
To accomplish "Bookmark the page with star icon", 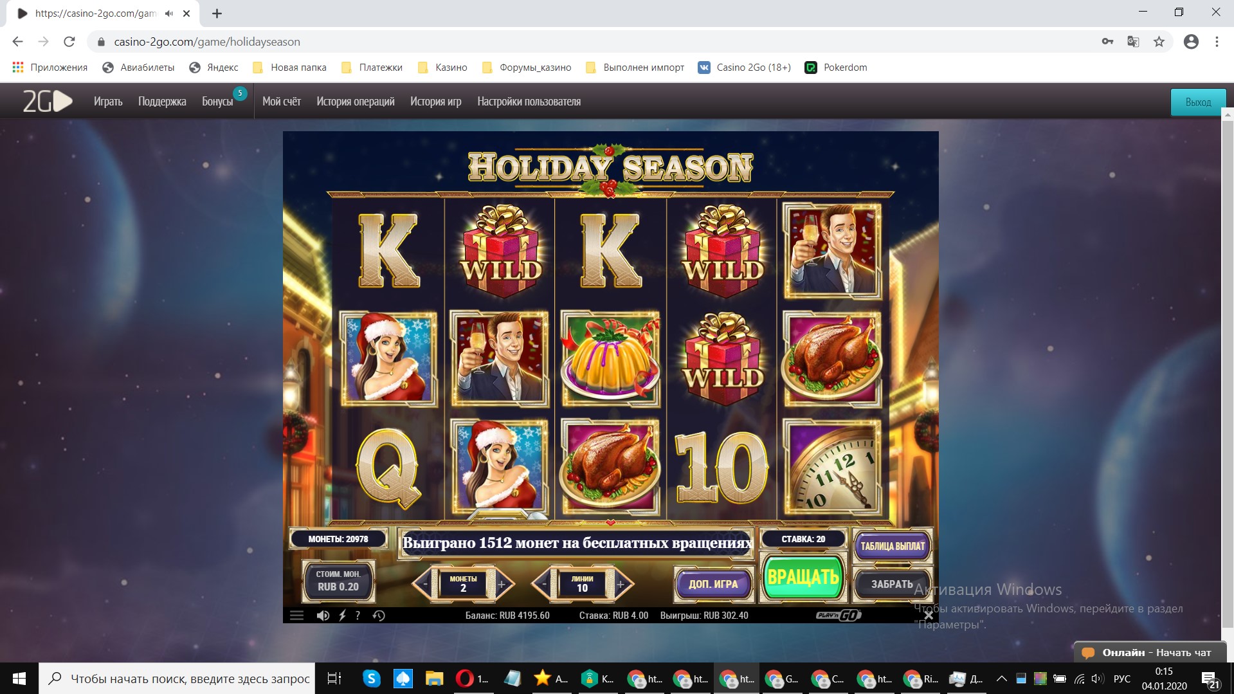I will [x=1159, y=42].
